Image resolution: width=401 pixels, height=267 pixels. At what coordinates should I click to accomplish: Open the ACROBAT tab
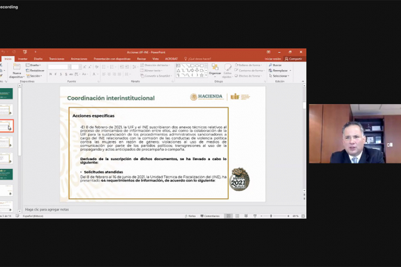coord(171,59)
